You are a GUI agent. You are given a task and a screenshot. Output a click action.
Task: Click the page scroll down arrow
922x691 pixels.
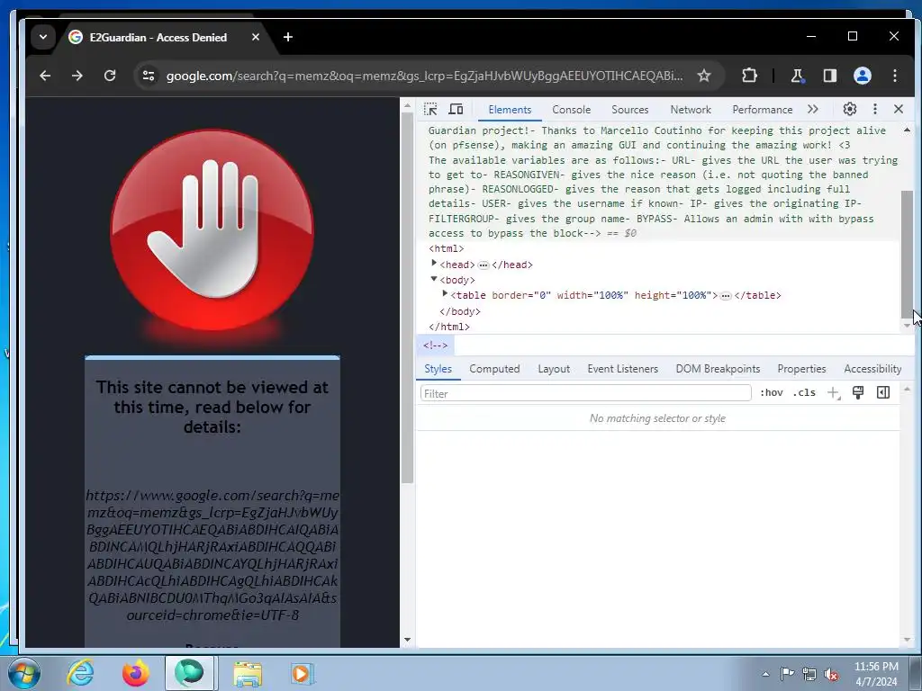[407, 640]
